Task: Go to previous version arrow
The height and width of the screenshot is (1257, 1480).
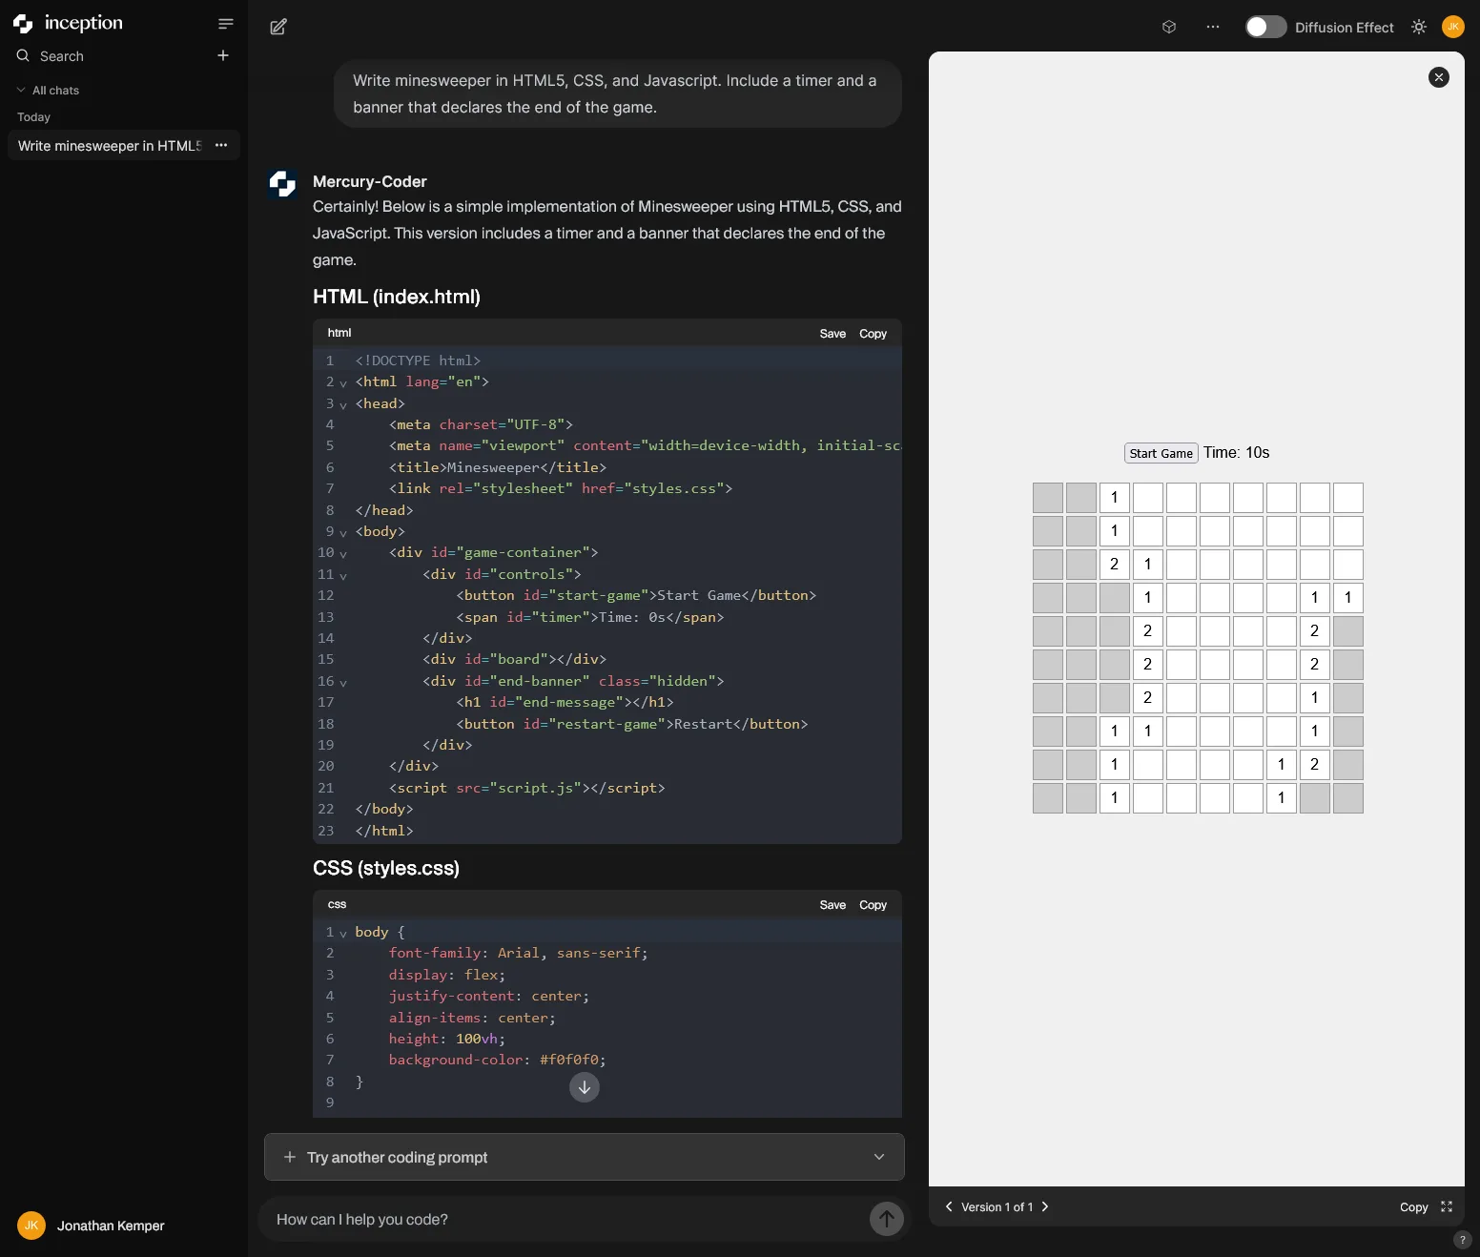Action: [949, 1206]
